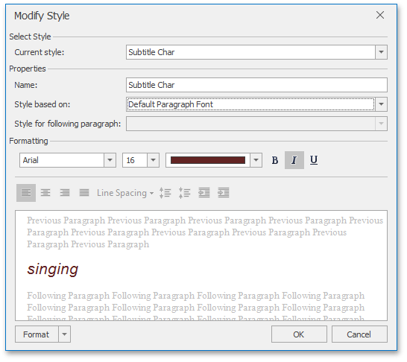Increase indent icon
This screenshot has width=407, height=362.
point(223,193)
